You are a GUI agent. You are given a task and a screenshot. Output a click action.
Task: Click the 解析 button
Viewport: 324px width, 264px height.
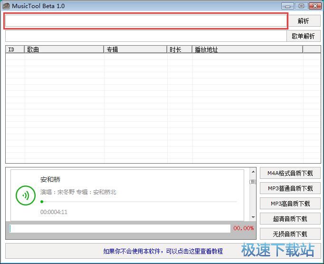click(304, 20)
